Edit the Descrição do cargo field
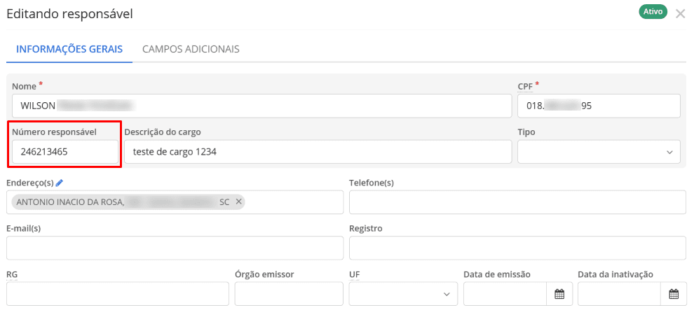Viewport: 694px width, 317px height. click(318, 151)
